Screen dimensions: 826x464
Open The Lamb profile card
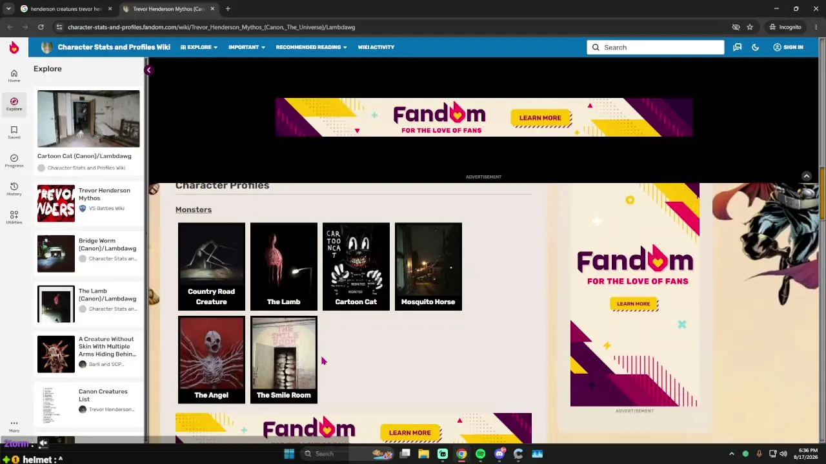pyautogui.click(x=283, y=266)
